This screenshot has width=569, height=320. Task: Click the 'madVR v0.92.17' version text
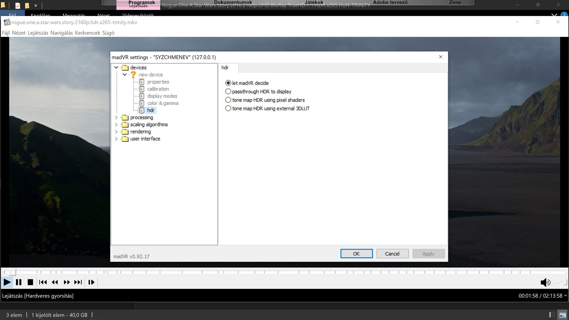pyautogui.click(x=131, y=256)
